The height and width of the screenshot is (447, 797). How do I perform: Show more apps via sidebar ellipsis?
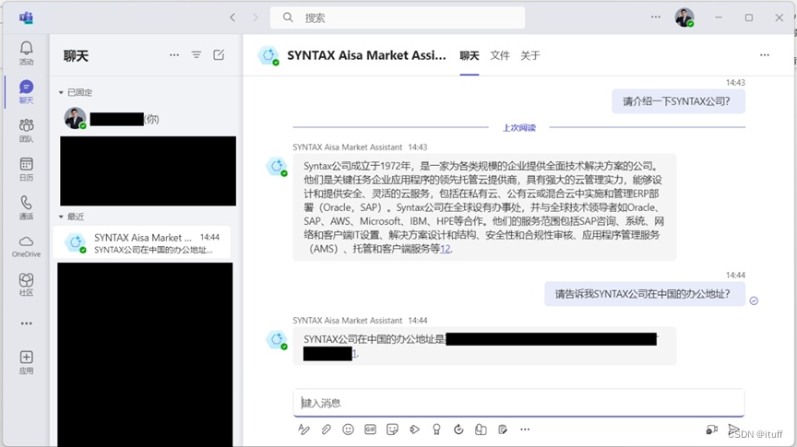[27, 323]
